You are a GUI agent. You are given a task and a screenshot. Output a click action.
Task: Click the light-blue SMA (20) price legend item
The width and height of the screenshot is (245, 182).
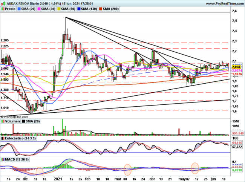(26, 9)
